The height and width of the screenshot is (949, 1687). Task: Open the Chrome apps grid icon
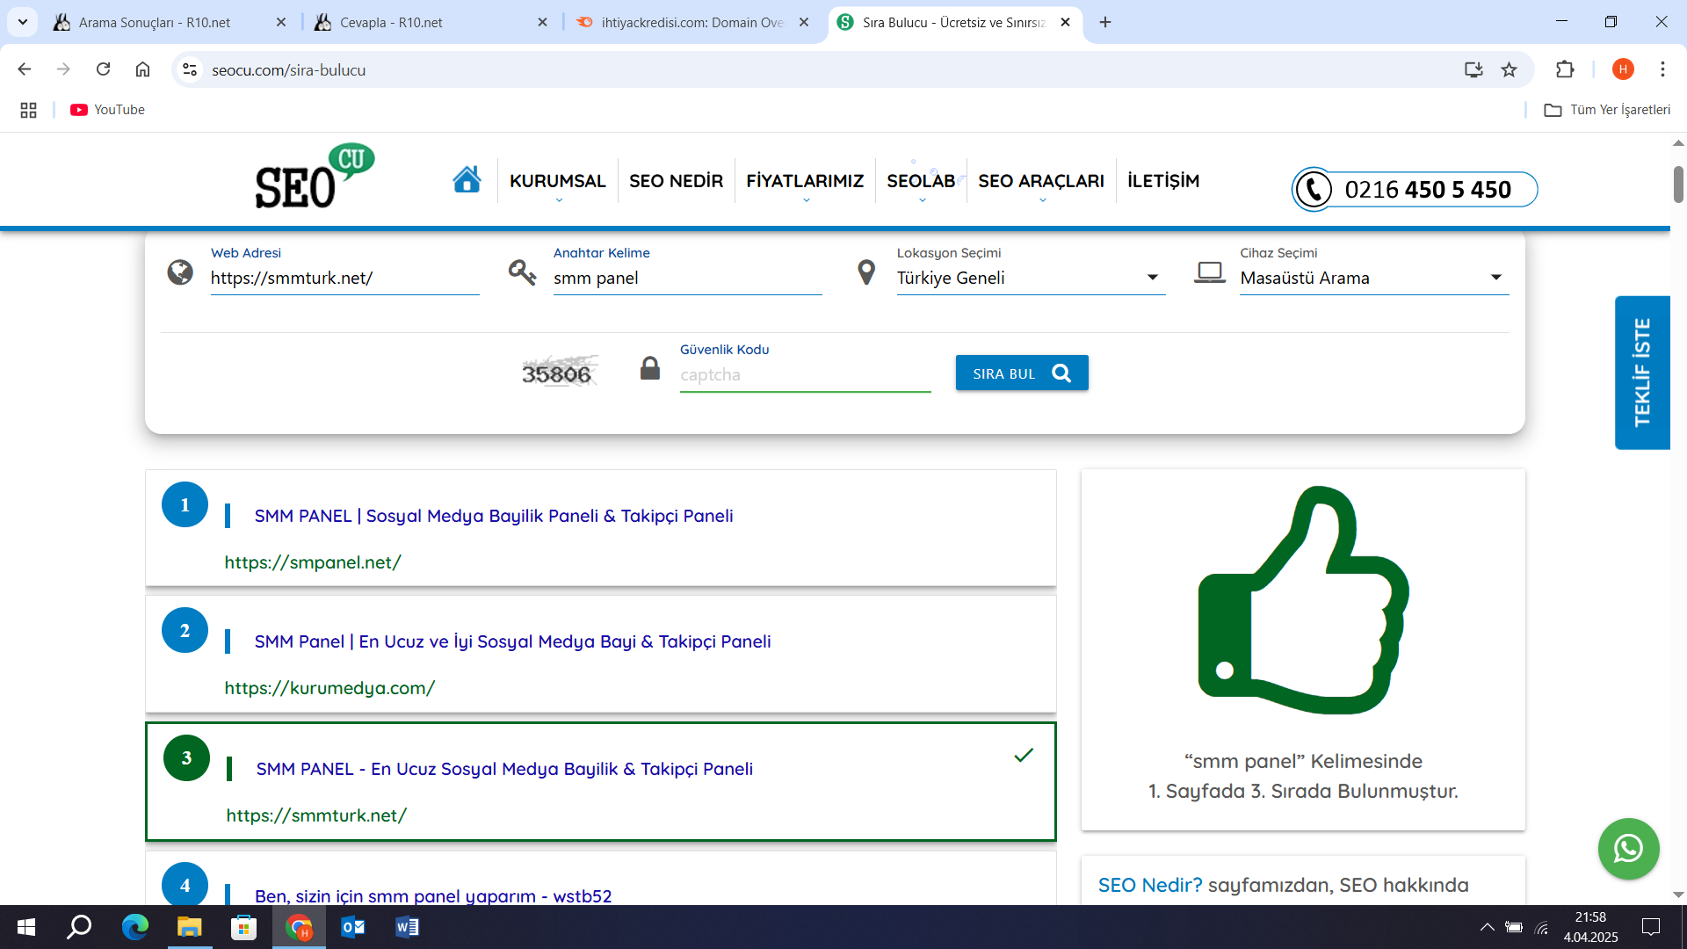click(x=28, y=110)
